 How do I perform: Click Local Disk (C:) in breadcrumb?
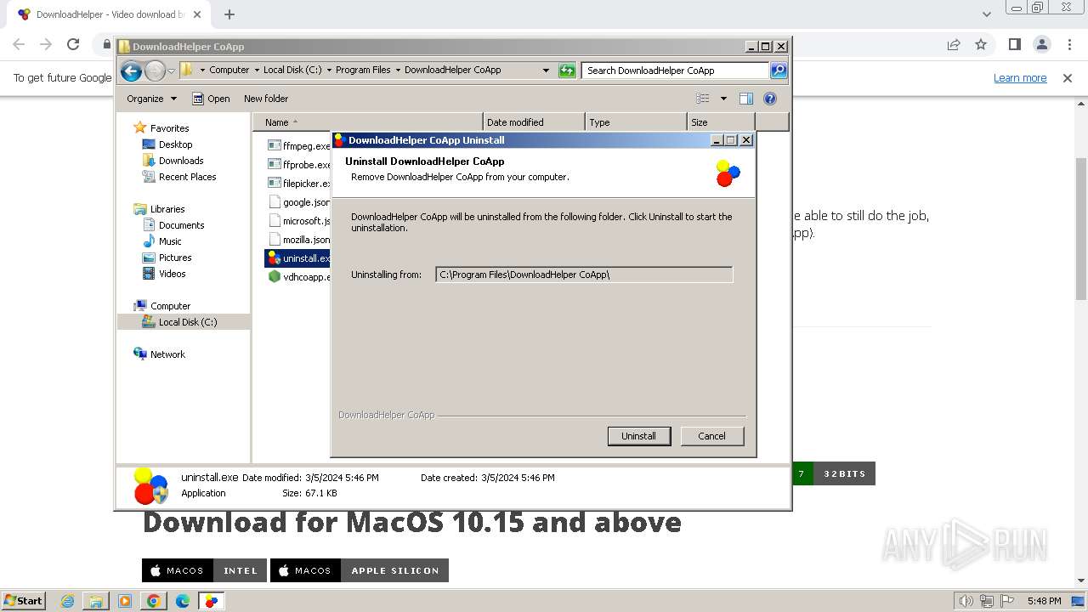tap(292, 71)
